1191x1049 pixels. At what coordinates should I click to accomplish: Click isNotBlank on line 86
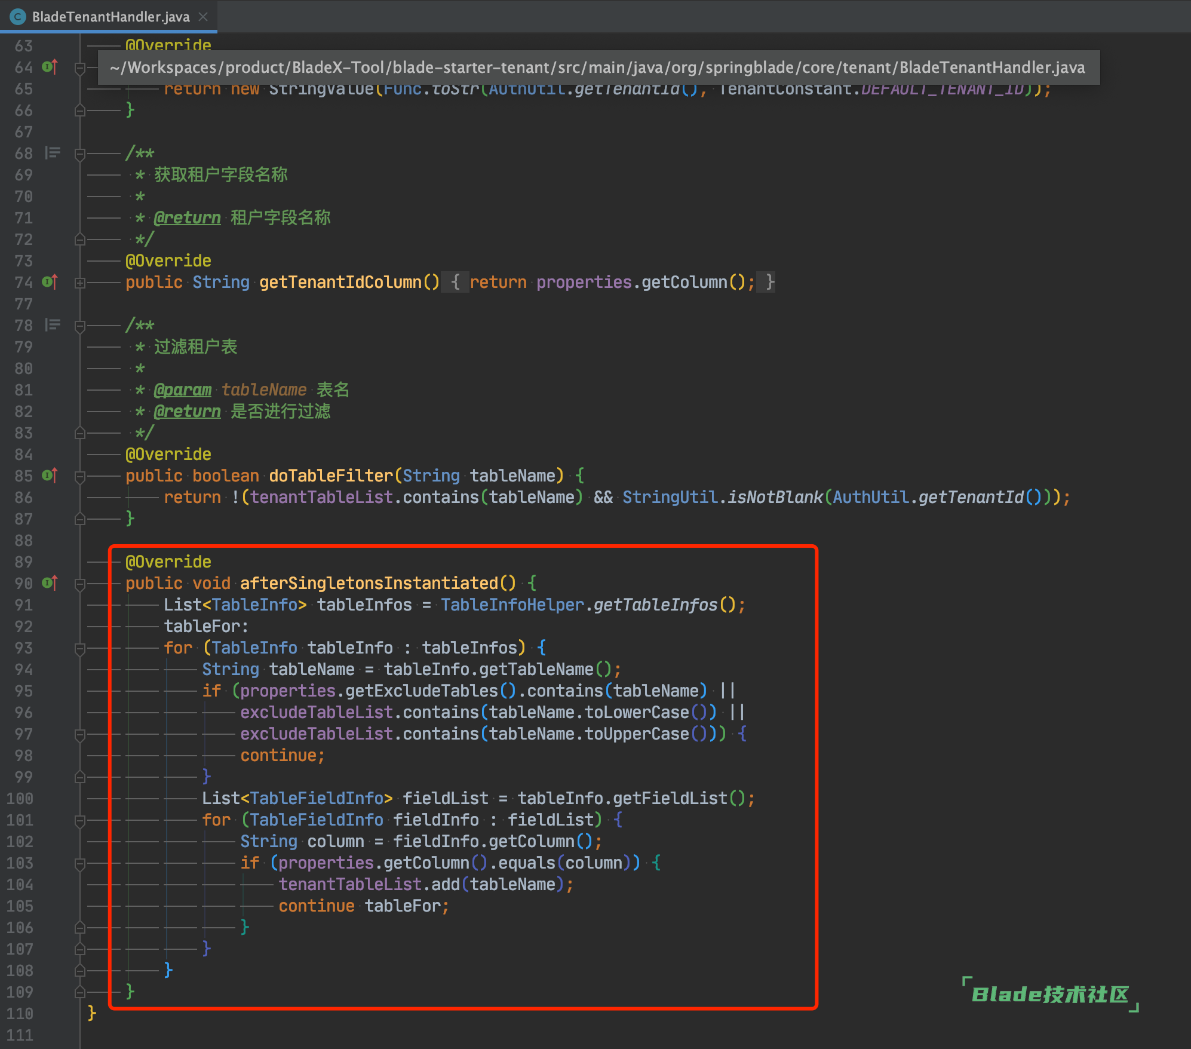(775, 498)
